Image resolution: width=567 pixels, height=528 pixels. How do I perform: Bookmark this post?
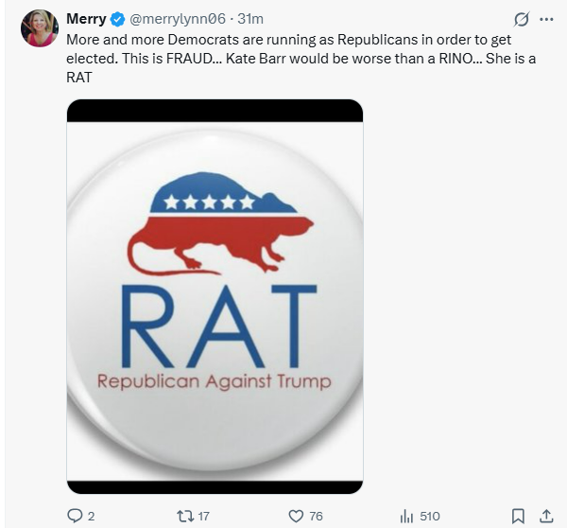pyautogui.click(x=518, y=516)
